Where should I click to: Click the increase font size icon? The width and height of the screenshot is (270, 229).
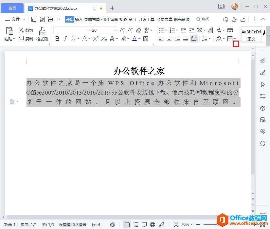tap(122, 30)
